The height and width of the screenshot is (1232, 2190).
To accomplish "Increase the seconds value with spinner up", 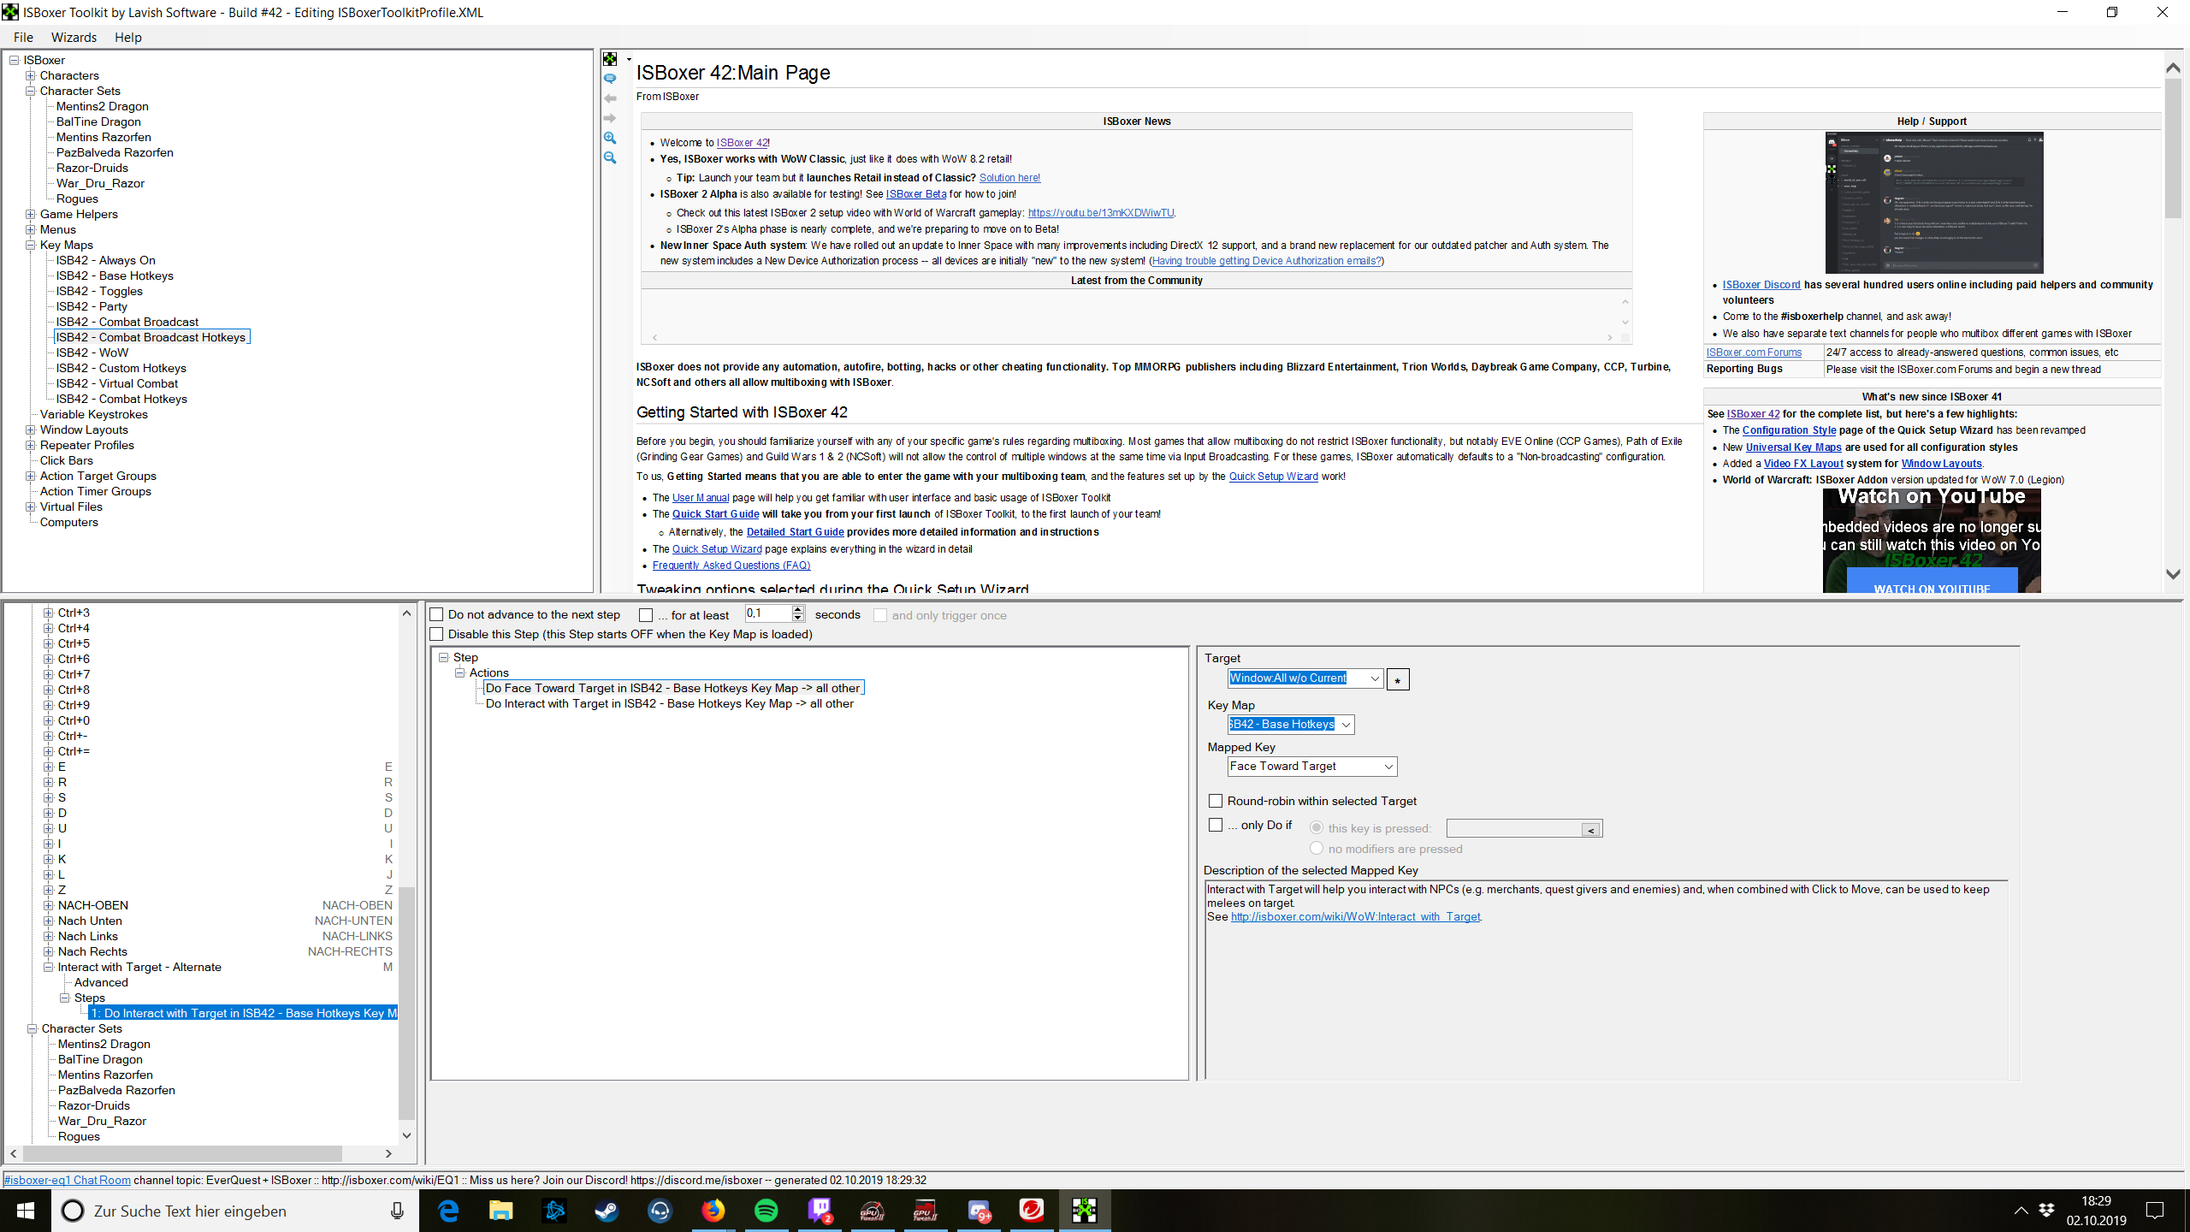I will pos(798,609).
